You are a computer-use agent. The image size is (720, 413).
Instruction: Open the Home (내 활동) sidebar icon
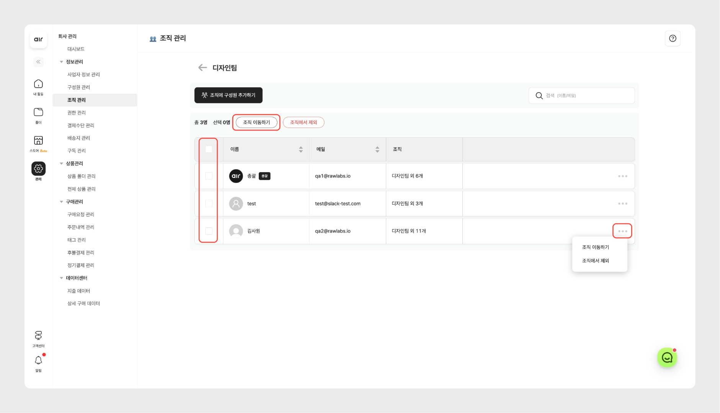pyautogui.click(x=38, y=84)
